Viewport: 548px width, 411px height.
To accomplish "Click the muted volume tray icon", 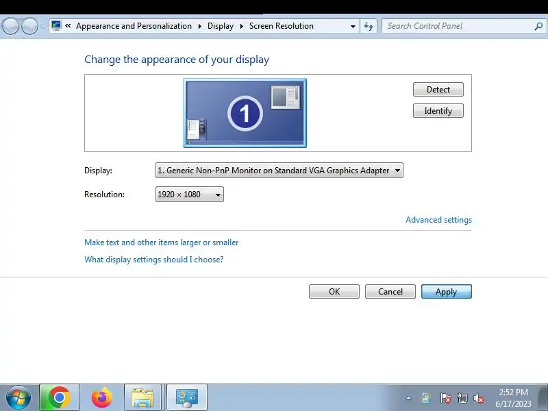I will pyautogui.click(x=479, y=398).
